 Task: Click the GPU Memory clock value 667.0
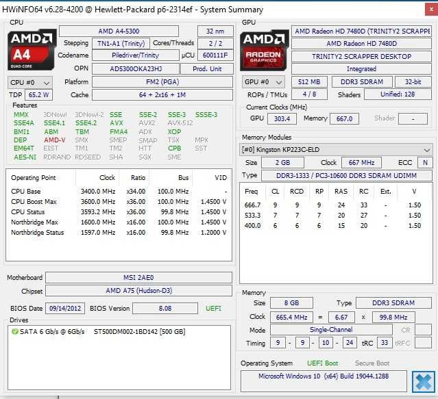[344, 119]
